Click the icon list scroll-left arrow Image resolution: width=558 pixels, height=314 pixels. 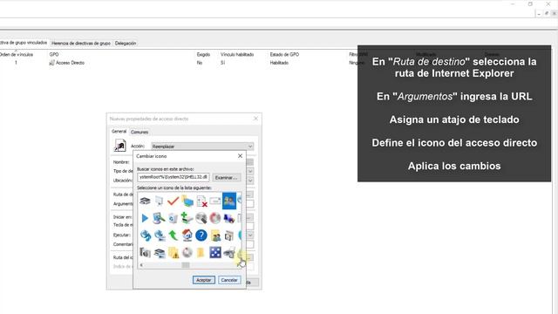pyautogui.click(x=141, y=265)
